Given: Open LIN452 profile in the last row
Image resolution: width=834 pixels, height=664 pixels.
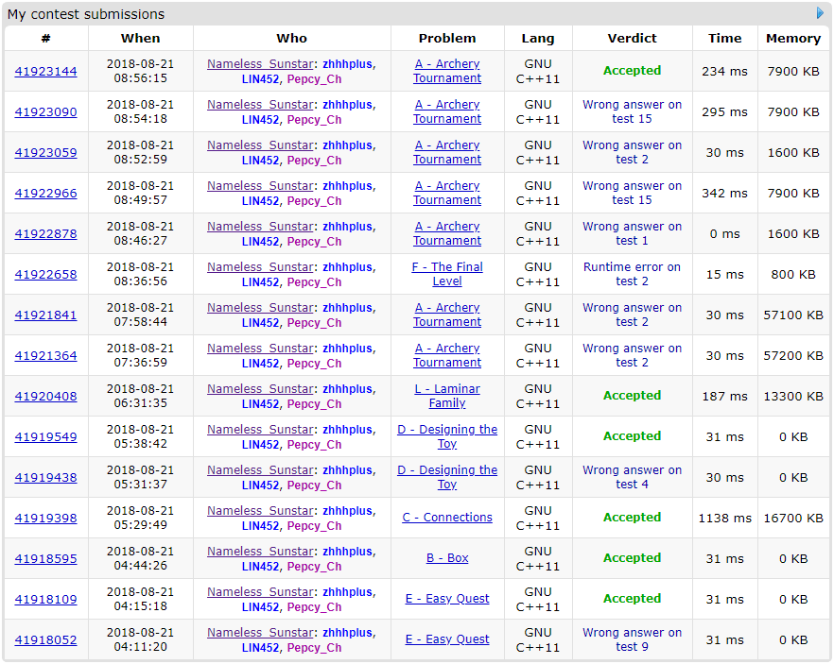Looking at the screenshot, I should pos(260,648).
